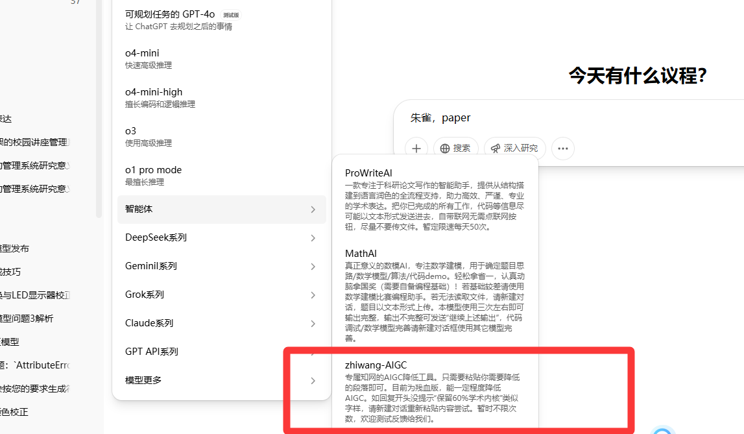Image resolution: width=744 pixels, height=434 pixels.
Task: Expand the Claude系列 submenu chevron
Action: [x=313, y=324]
